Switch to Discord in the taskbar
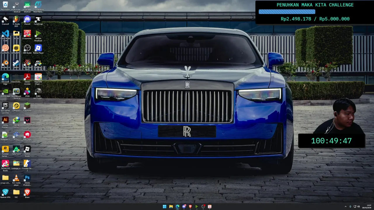Viewport: 374px width, 210px height. point(184,206)
